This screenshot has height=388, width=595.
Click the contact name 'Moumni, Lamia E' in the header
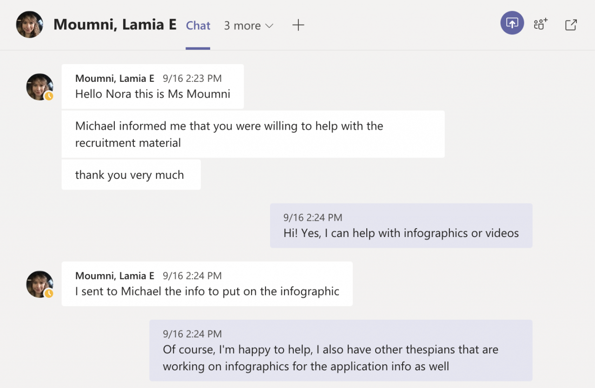point(115,25)
